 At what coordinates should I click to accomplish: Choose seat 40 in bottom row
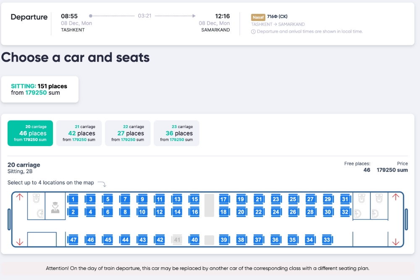click(x=194, y=240)
